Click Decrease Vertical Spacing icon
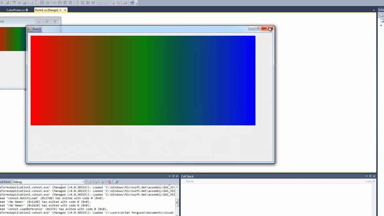The height and width of the screenshot is (216, 384). pyautogui.click(x=88, y=3)
